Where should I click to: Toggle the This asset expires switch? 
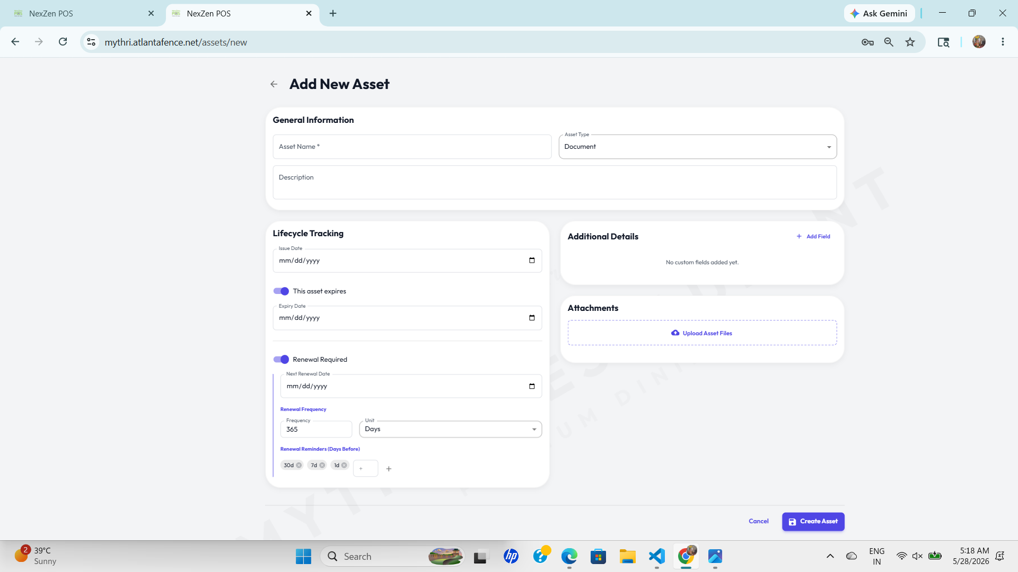click(x=281, y=291)
